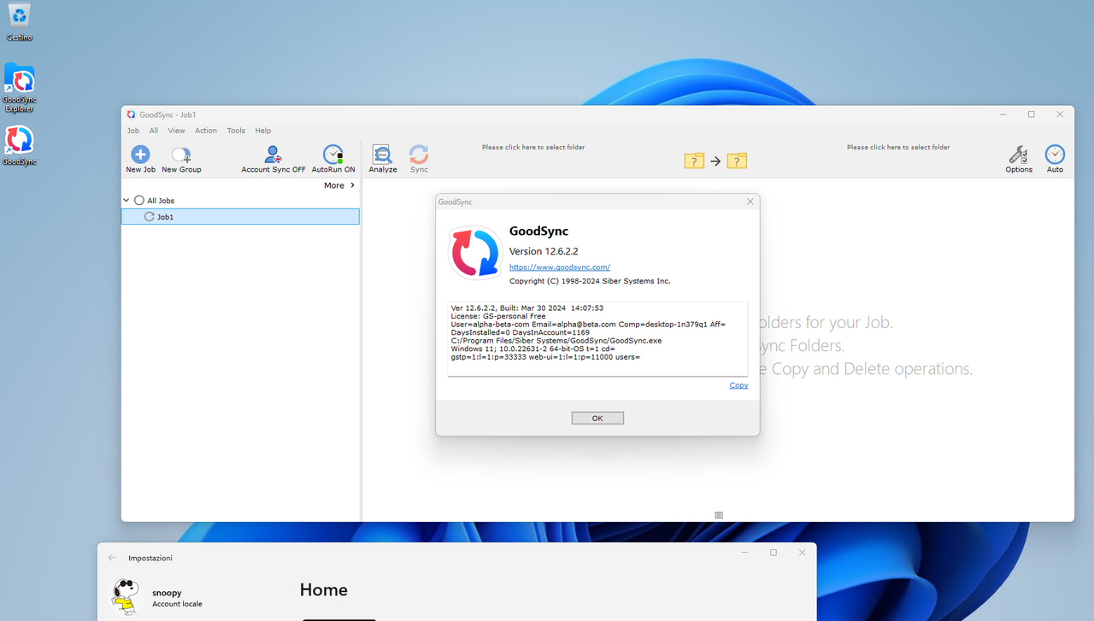This screenshot has height=621, width=1094.
Task: Click the snoopy account avatar in Impostazioni
Action: coord(126,596)
